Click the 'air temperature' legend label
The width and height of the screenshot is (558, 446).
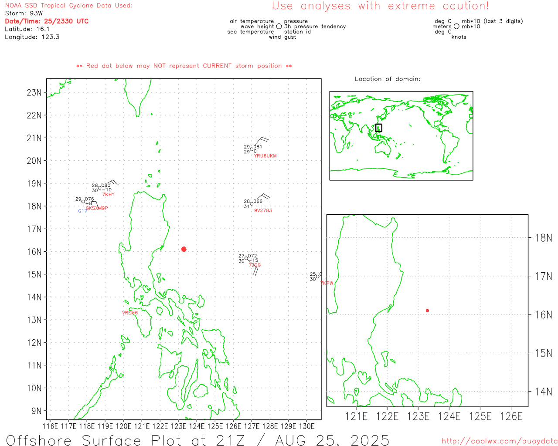[252, 21]
